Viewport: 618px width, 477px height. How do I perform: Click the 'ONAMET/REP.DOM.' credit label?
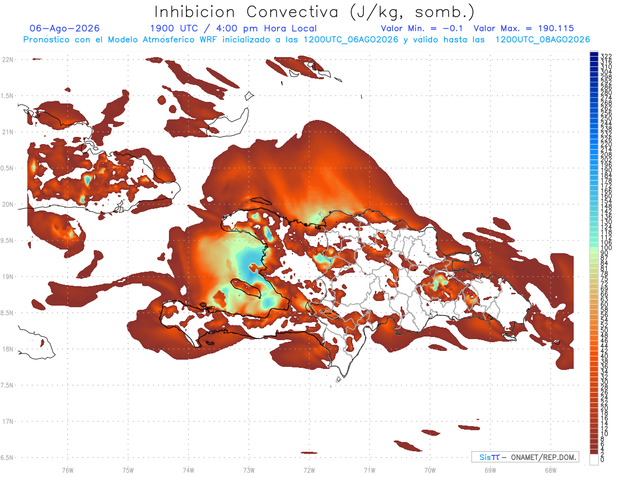point(544,457)
